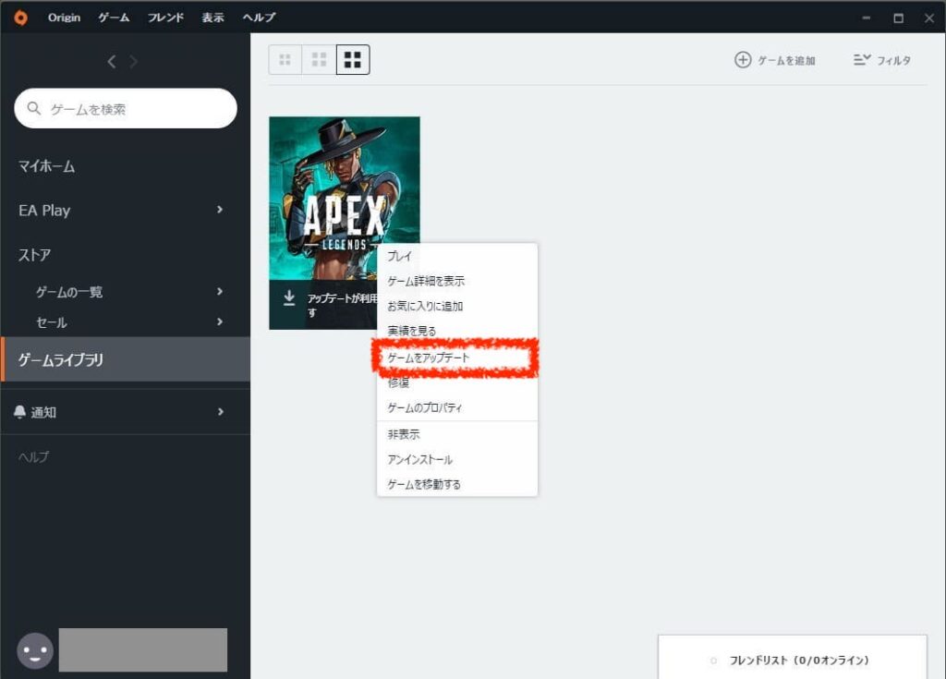Open ストア in sidebar
Screen dimensions: 946x679
pos(34,255)
